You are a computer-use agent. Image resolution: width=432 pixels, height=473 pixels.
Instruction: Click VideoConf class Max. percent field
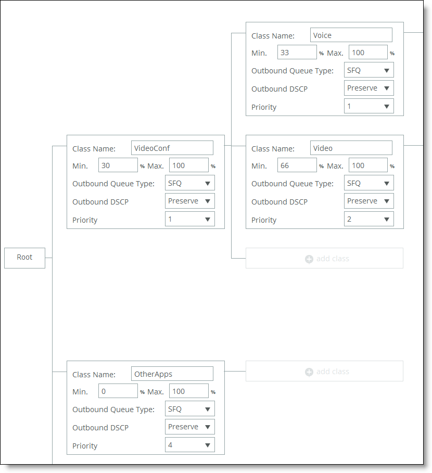click(x=189, y=165)
